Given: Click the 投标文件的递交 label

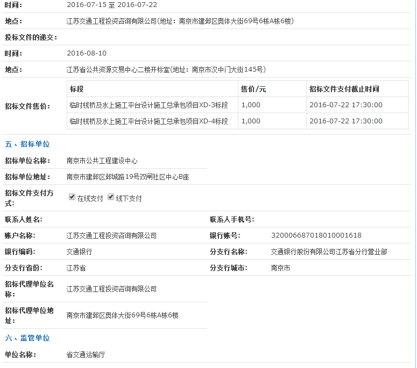Looking at the screenshot, I should pyautogui.click(x=31, y=37).
